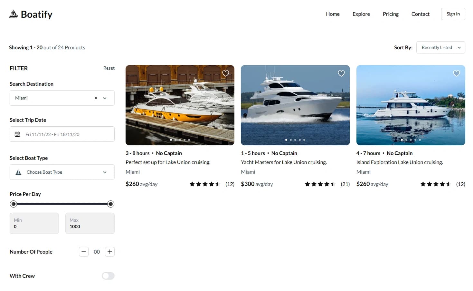
Task: Favorite the Yacht Masters listing
Action: pos(341,73)
